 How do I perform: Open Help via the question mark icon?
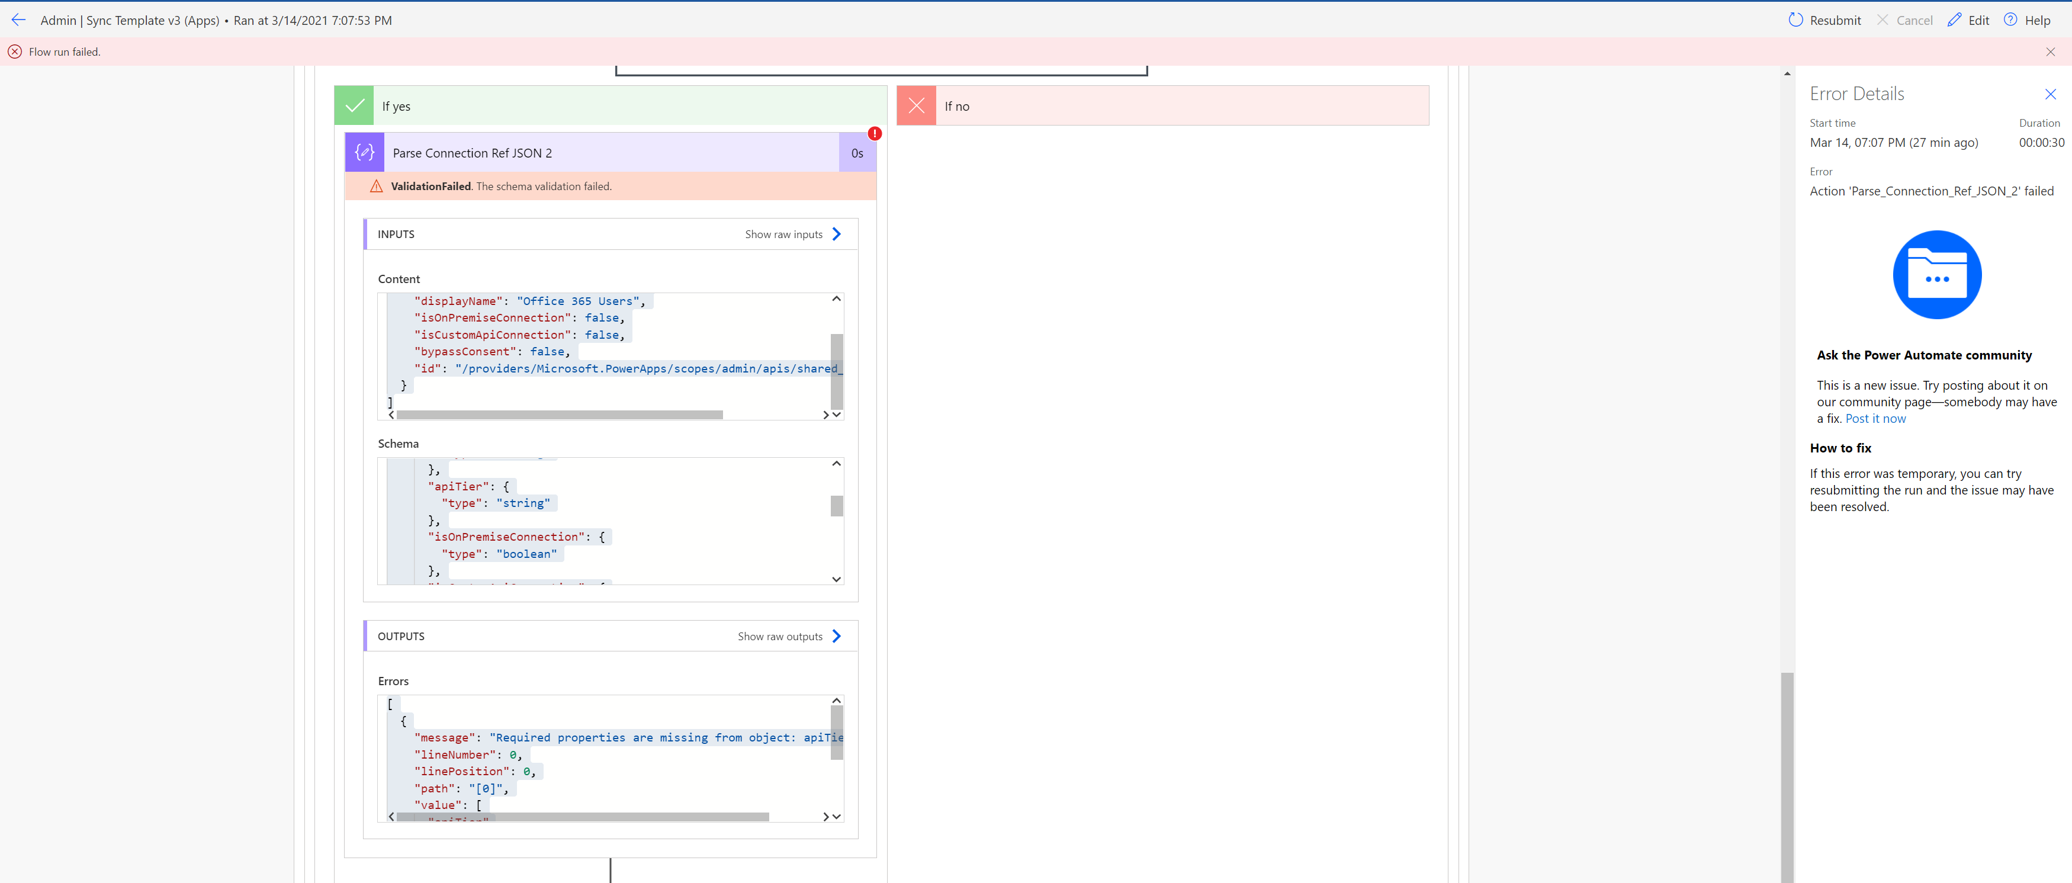point(2010,20)
